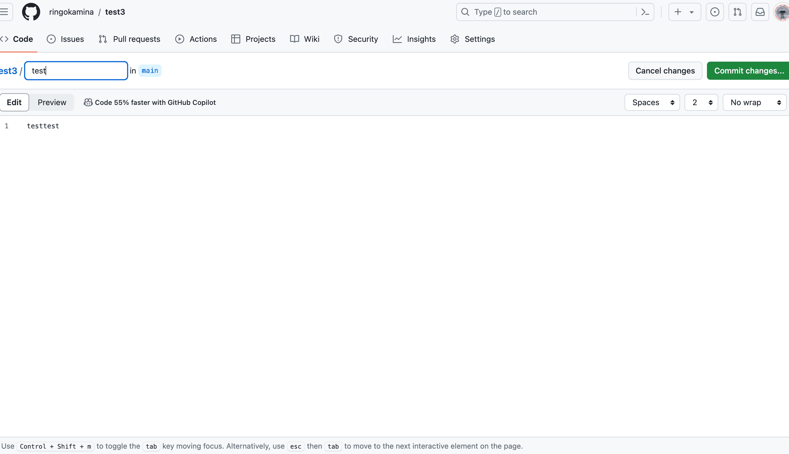This screenshot has width=789, height=454.
Task: Open the notifications inbox icon
Action: [760, 12]
